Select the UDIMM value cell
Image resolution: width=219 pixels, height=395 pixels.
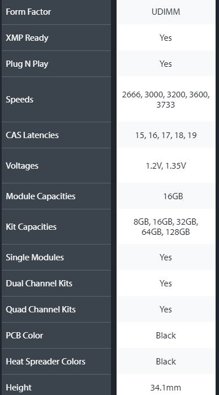[166, 12]
